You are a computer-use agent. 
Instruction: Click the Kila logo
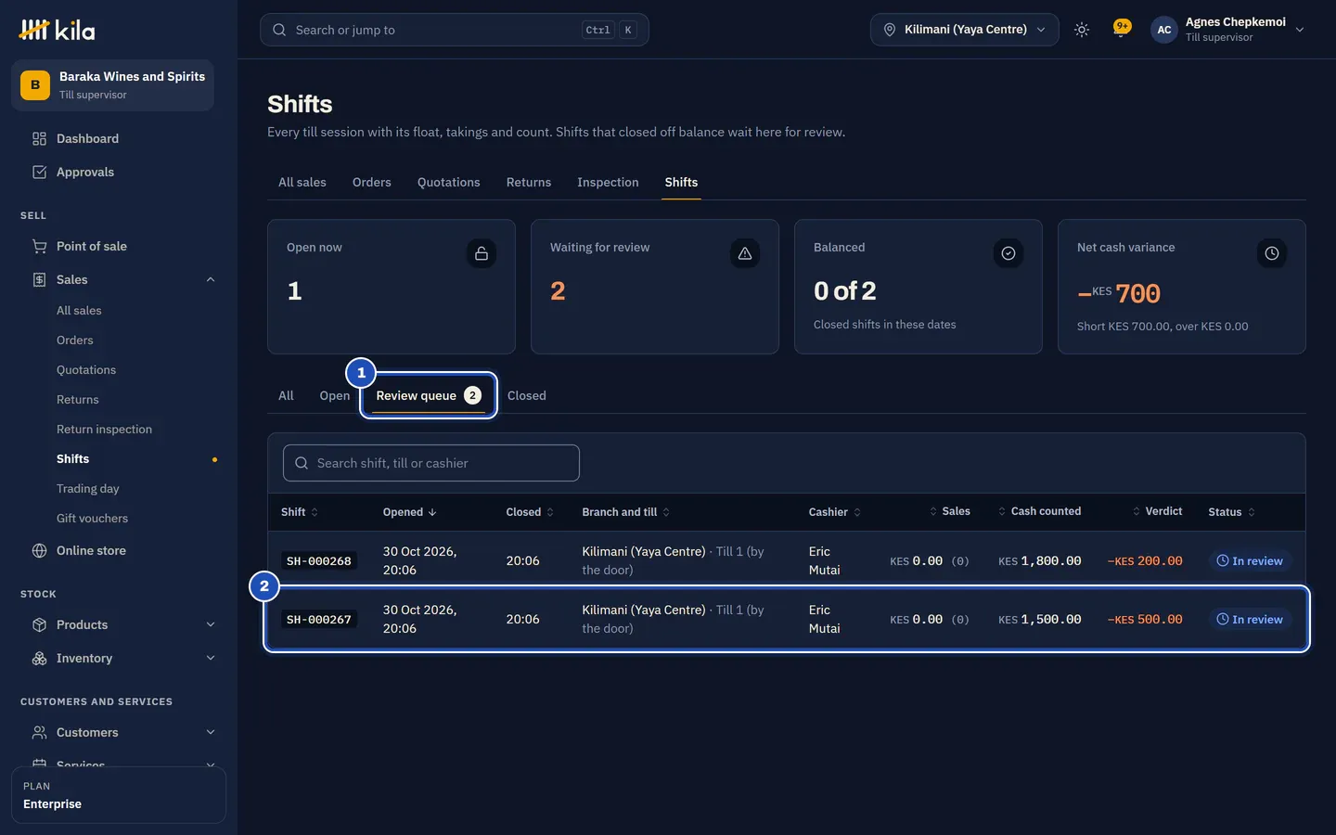click(x=57, y=30)
